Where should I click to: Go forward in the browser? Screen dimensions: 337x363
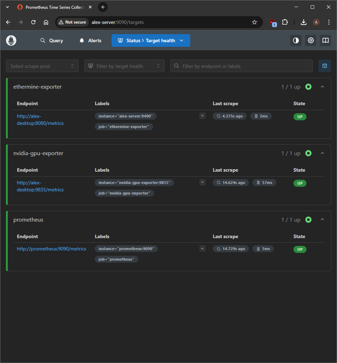[21, 22]
